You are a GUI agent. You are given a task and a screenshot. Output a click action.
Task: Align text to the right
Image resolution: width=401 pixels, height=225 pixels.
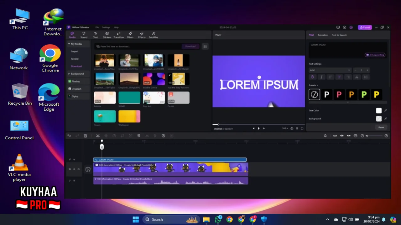(x=348, y=77)
